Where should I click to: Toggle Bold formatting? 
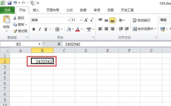(x=34, y=29)
